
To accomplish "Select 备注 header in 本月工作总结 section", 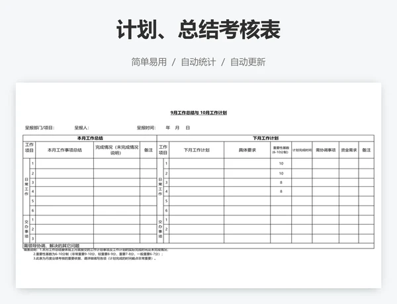I will 148,150.
